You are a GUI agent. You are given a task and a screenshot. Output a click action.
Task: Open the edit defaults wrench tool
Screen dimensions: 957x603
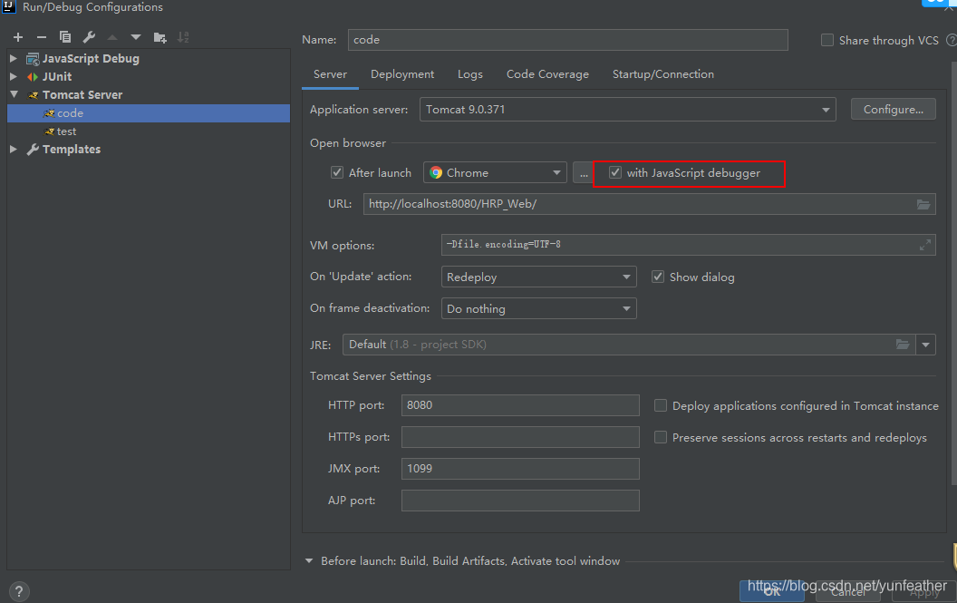89,37
